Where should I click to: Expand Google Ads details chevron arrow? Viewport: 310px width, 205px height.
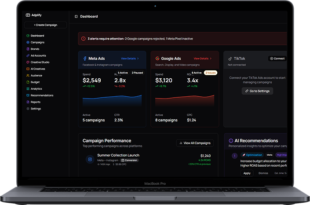click(211, 59)
